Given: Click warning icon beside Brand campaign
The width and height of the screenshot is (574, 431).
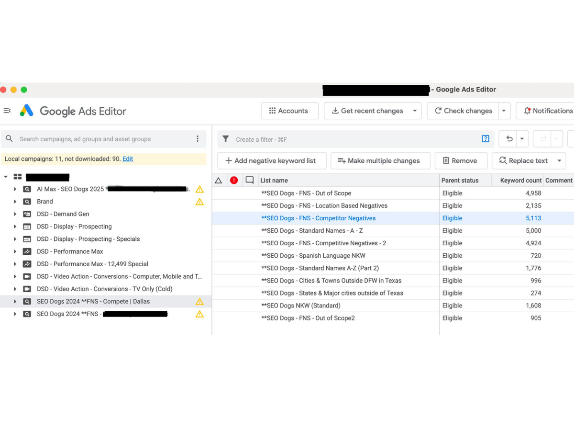Looking at the screenshot, I should 199,202.
